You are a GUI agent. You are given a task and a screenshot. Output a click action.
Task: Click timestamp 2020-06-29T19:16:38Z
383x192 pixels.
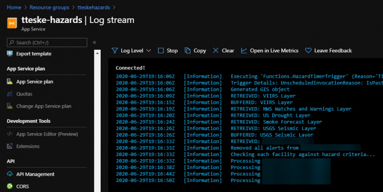coord(145,168)
